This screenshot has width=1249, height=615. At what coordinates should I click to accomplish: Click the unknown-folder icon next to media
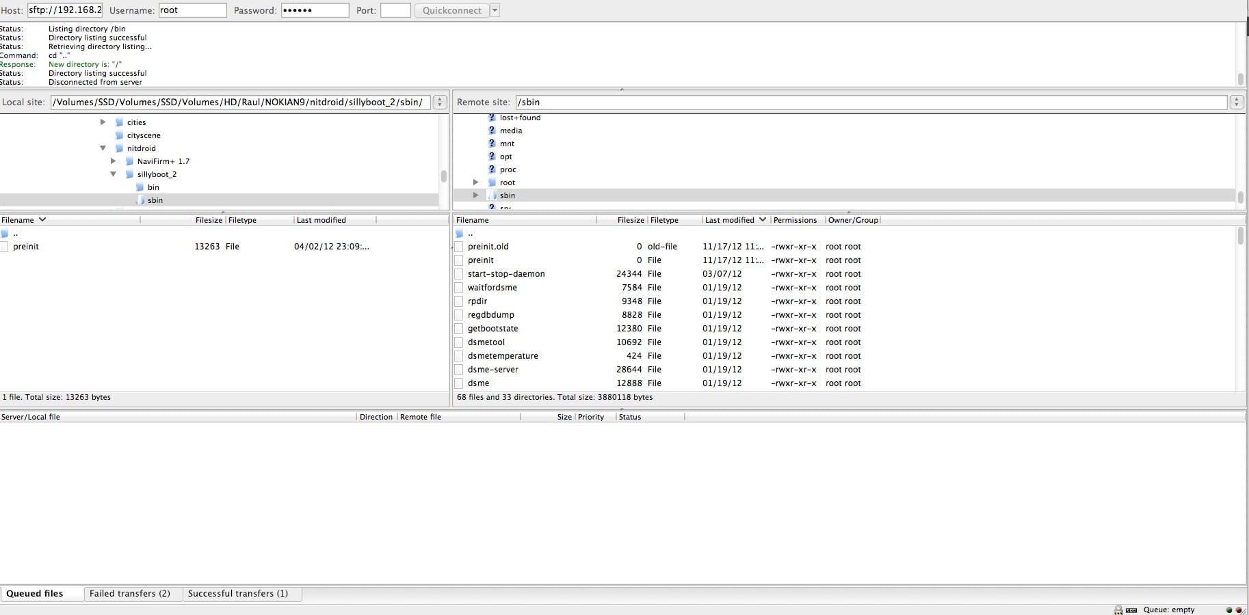[491, 131]
